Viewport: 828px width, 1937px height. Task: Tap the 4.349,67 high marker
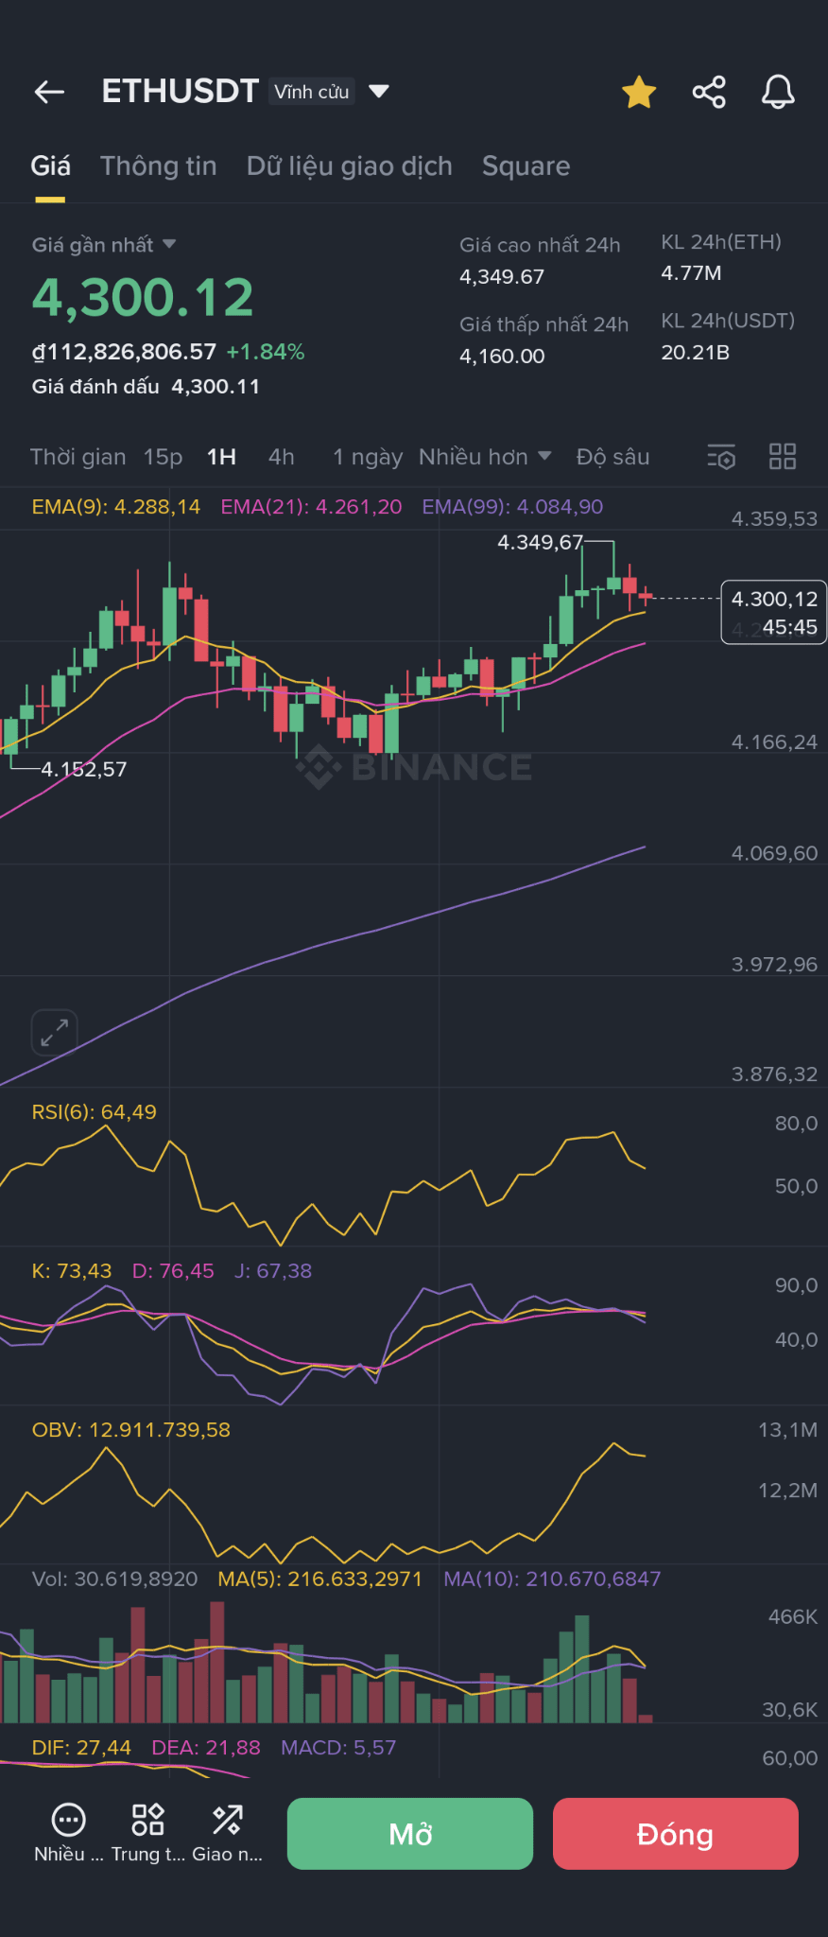[541, 543]
